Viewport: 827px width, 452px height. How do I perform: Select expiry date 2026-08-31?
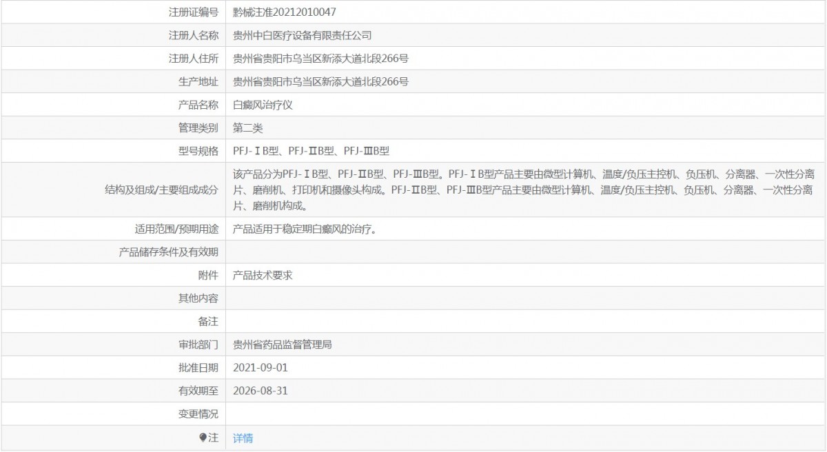pyautogui.click(x=261, y=391)
